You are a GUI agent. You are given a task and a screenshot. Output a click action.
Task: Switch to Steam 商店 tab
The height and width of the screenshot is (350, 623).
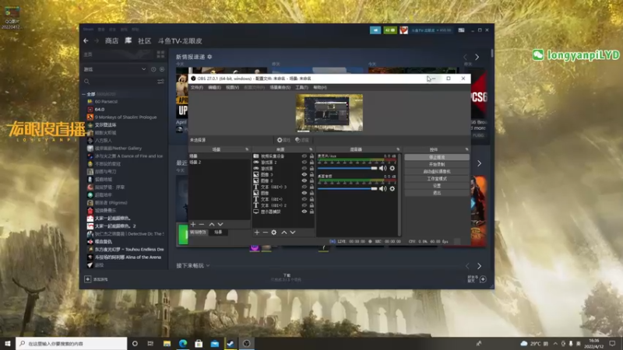point(111,41)
